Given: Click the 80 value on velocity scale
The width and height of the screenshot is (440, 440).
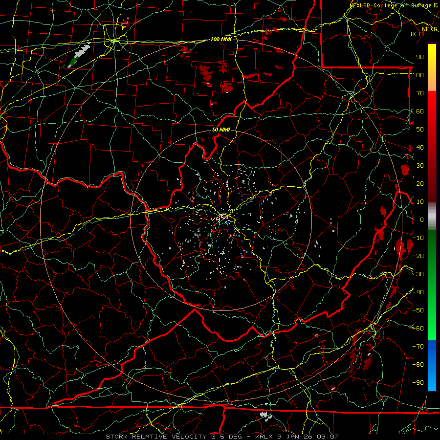Looking at the screenshot, I should [x=420, y=75].
